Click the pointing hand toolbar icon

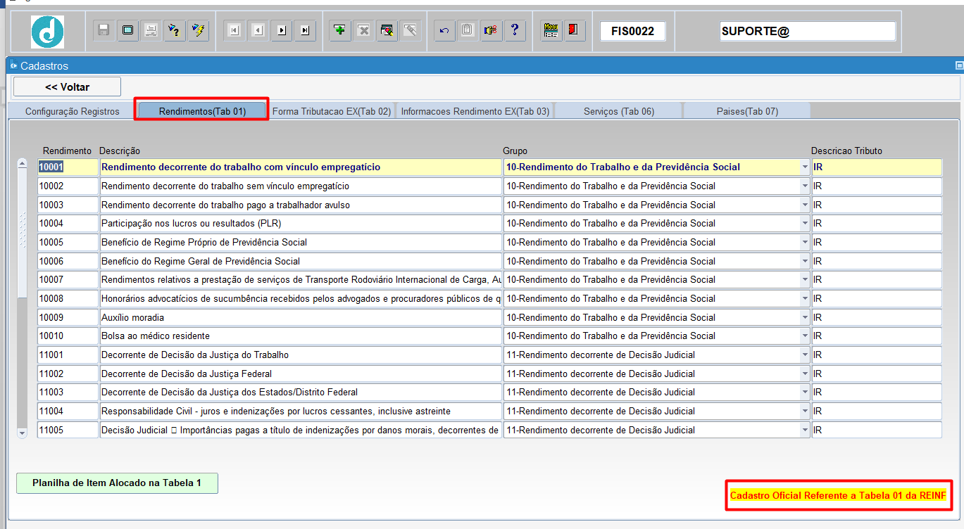pyautogui.click(x=492, y=30)
